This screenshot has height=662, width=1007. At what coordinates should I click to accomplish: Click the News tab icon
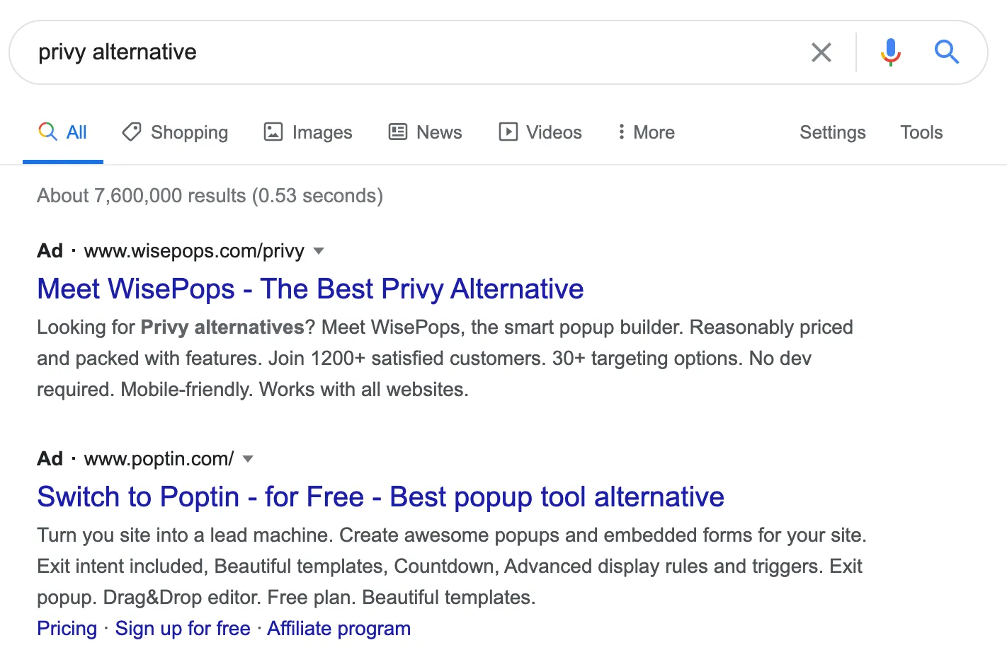pos(398,132)
